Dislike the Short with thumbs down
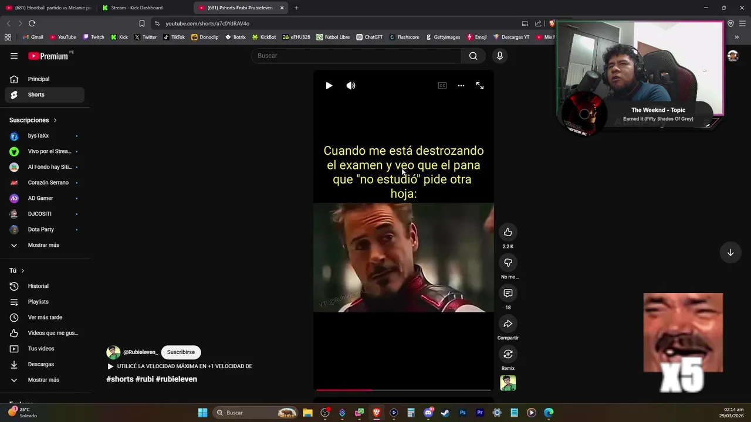751x422 pixels. 508,263
